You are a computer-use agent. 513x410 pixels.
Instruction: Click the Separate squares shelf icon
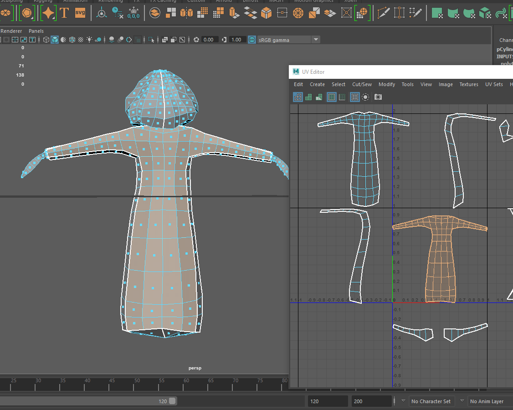click(171, 13)
